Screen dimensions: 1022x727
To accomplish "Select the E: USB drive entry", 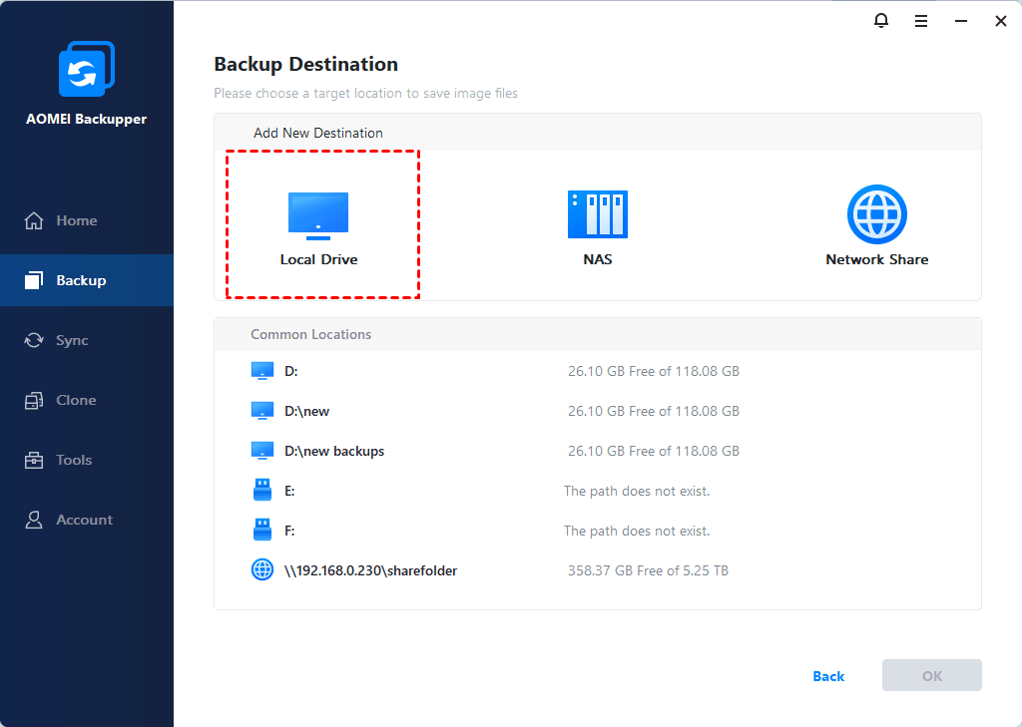I will pyautogui.click(x=289, y=491).
